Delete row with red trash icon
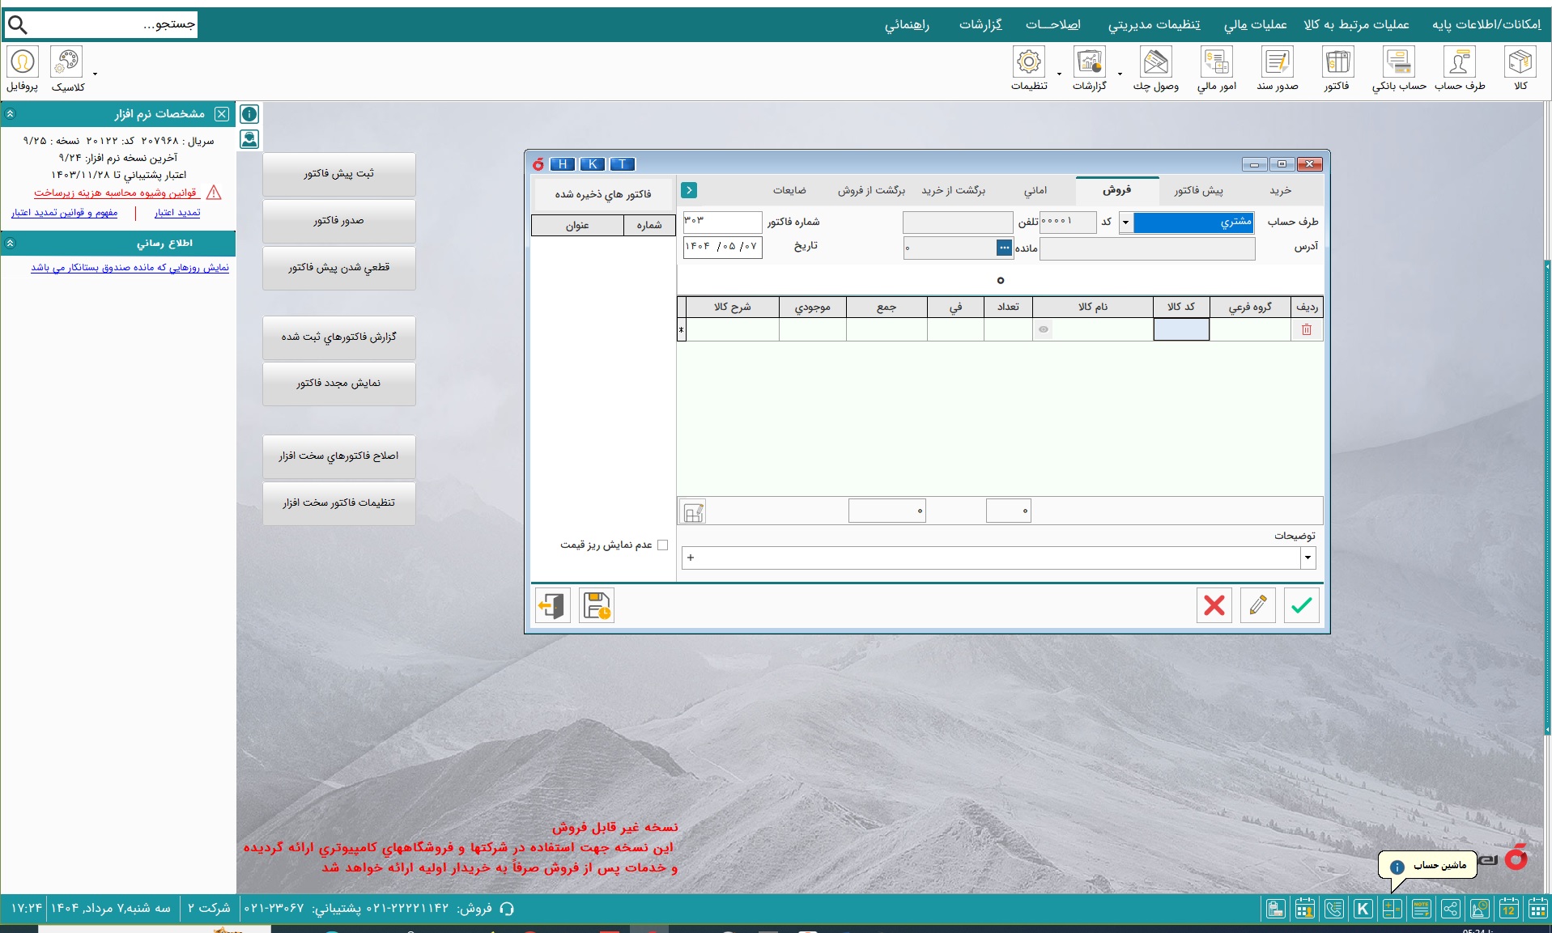This screenshot has width=1552, height=933. [1306, 329]
